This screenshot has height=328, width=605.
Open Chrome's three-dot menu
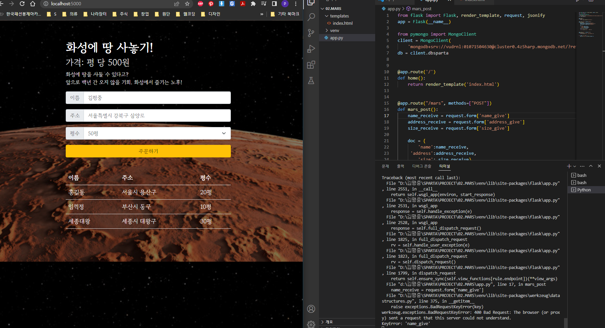coord(296,4)
